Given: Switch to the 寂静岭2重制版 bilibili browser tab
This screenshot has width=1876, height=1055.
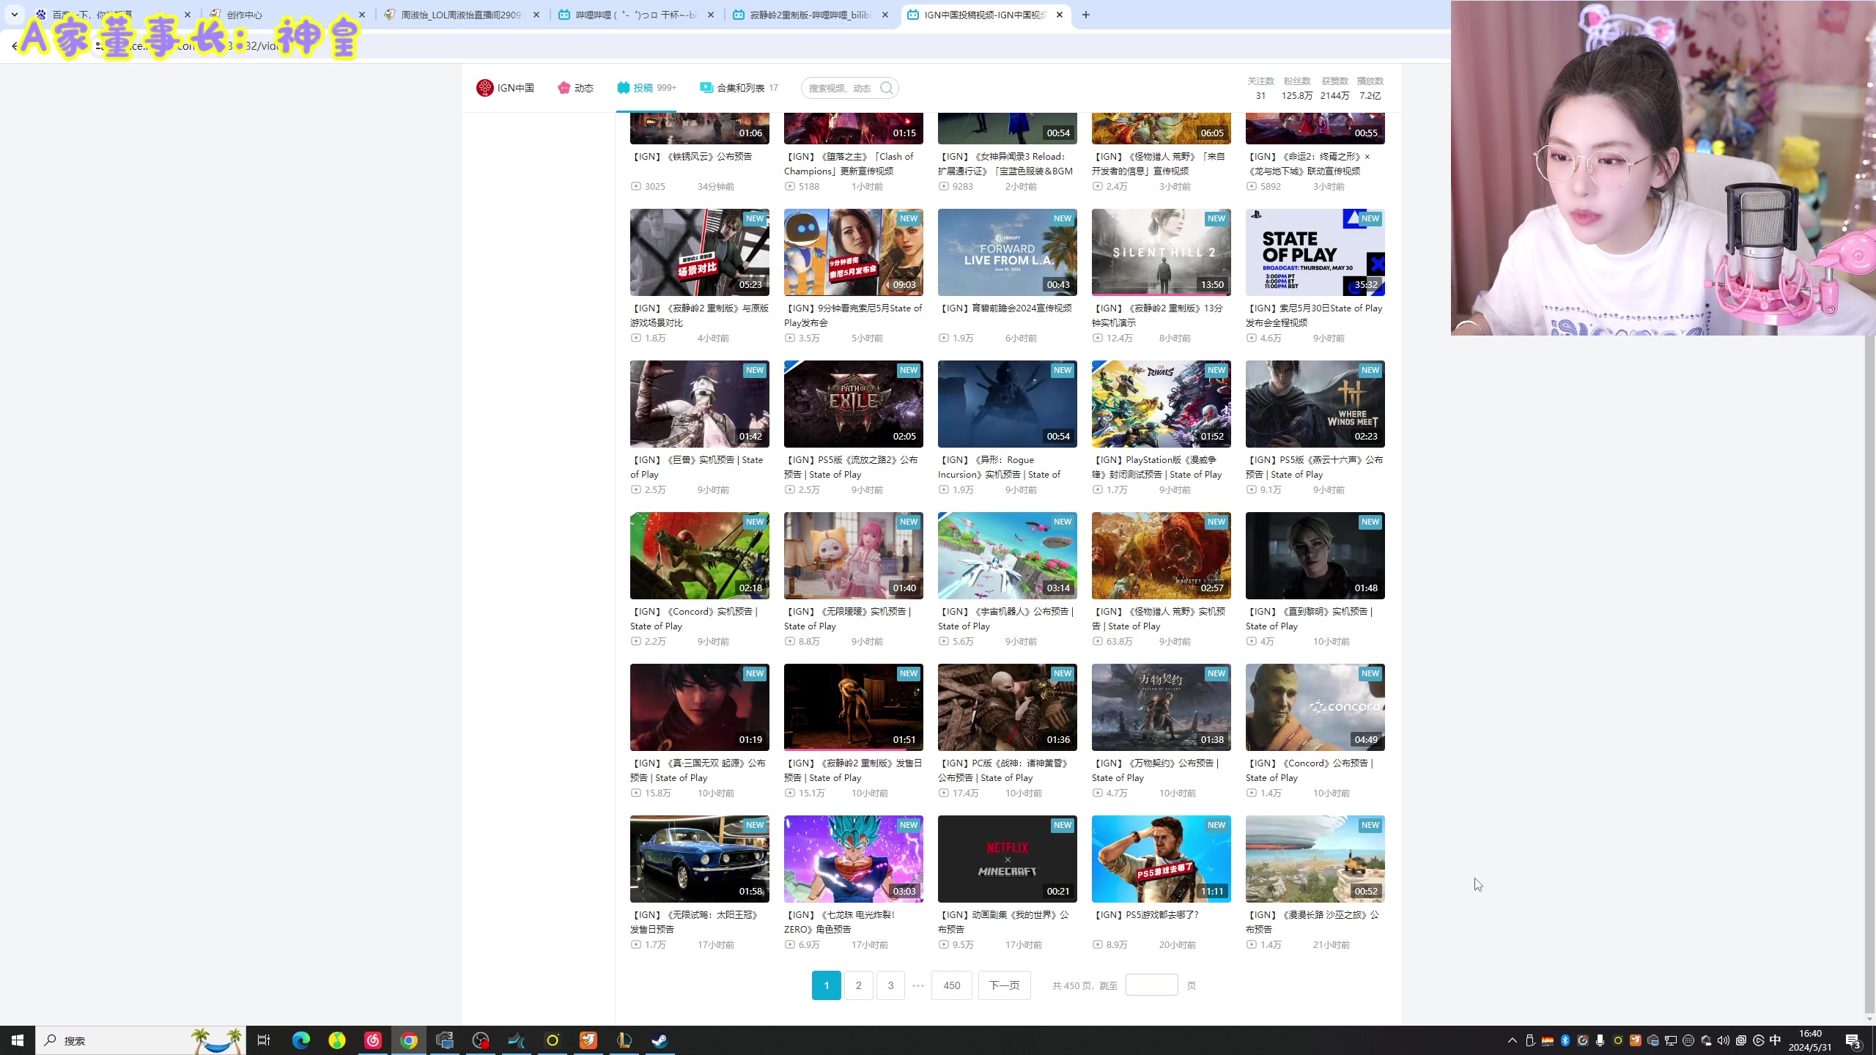Looking at the screenshot, I should pyautogui.click(x=810, y=15).
